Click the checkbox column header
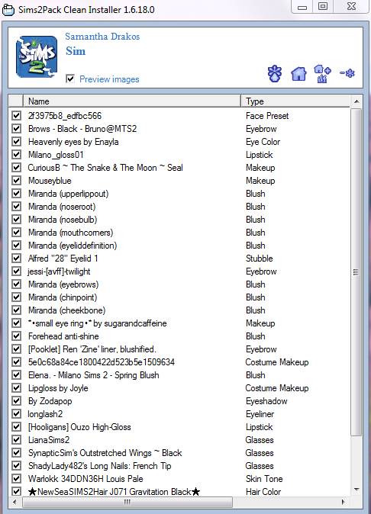 (x=15, y=101)
